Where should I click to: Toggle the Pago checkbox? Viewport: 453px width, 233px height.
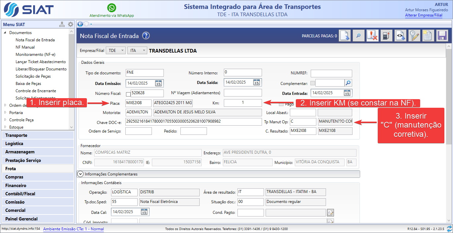tap(281, 104)
